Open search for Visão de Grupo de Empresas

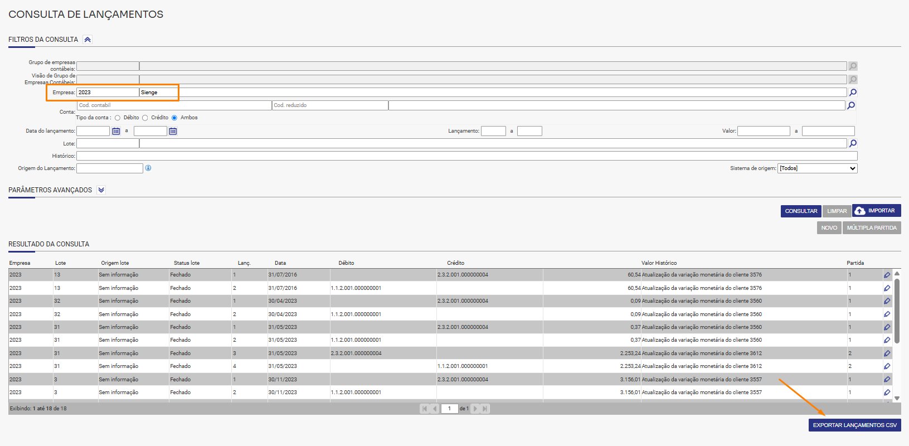pyautogui.click(x=853, y=79)
